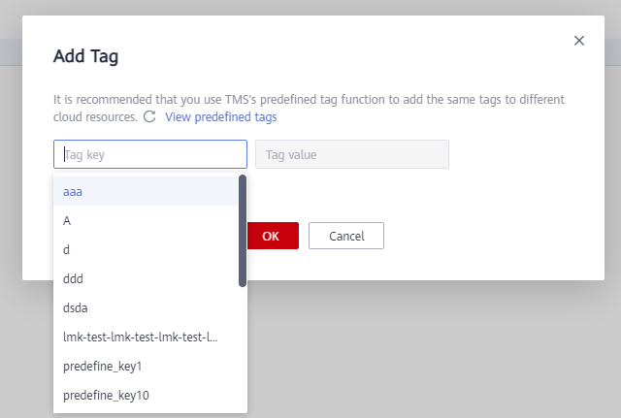Pick predefine_key1 from the suggestions
This screenshot has width=621, height=418.
click(x=146, y=367)
